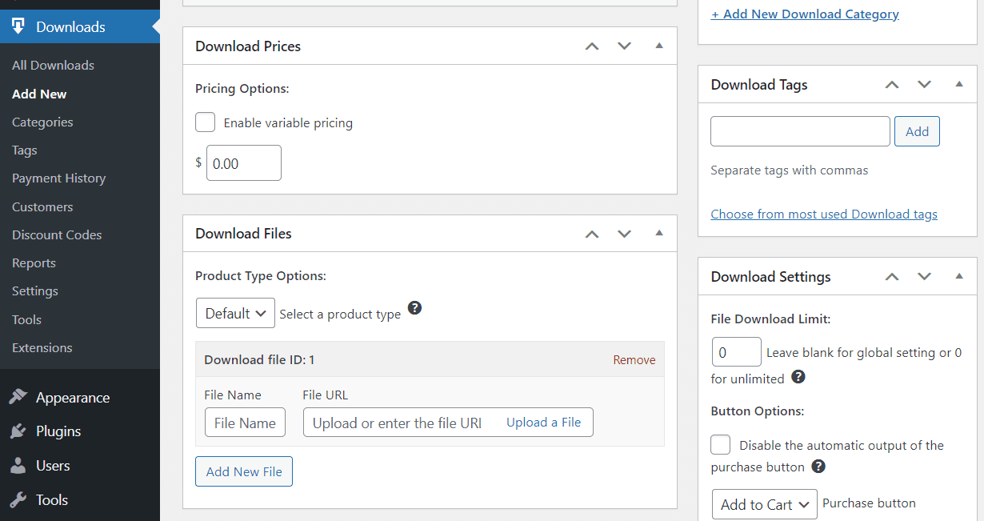984x521 pixels.
Task: Click the help icon under Button Options
Action: (818, 466)
